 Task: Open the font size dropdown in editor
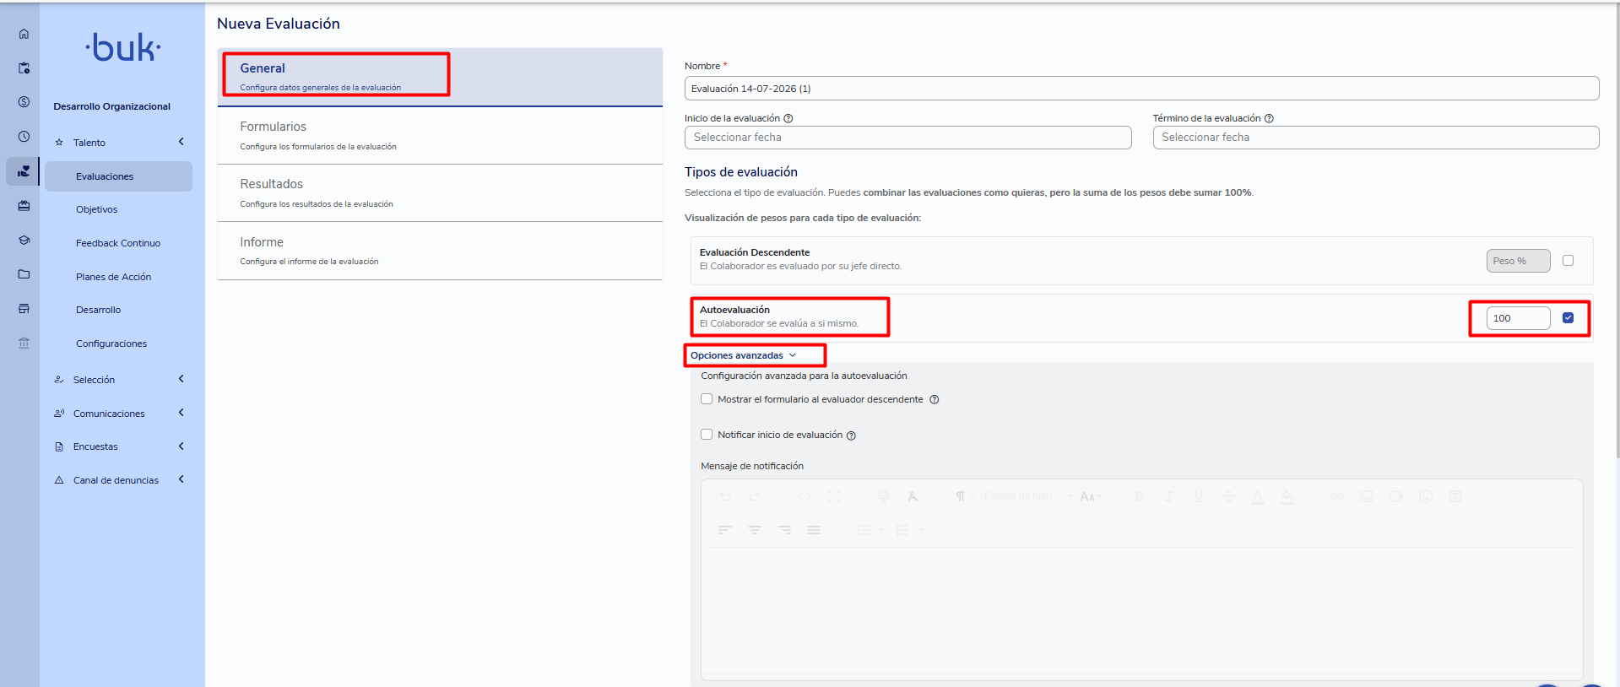point(1091,496)
